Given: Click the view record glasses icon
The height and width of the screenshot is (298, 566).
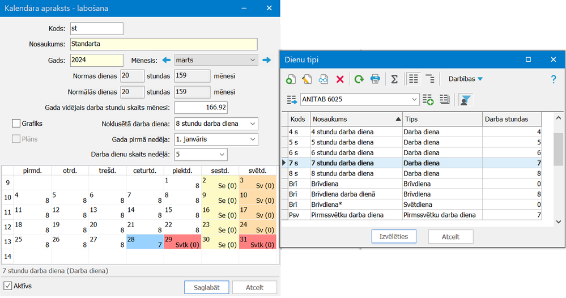Looking at the screenshot, I should click(323, 79).
